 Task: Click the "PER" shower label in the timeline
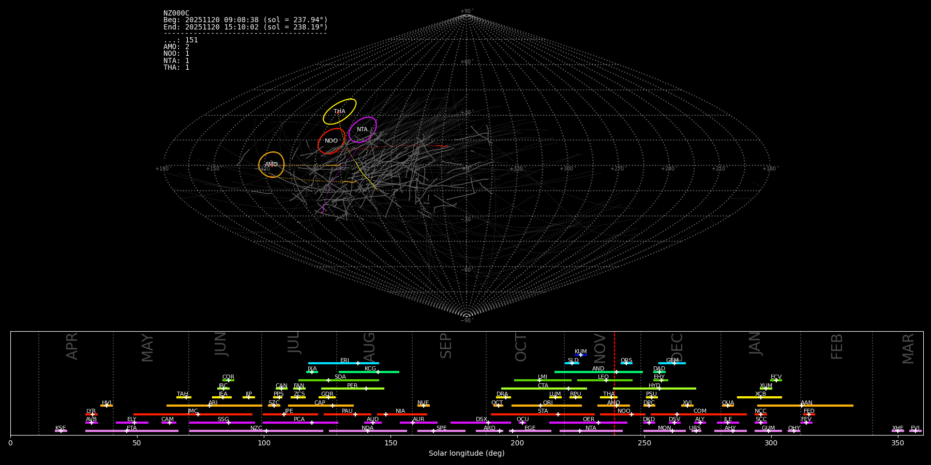pos(352,386)
